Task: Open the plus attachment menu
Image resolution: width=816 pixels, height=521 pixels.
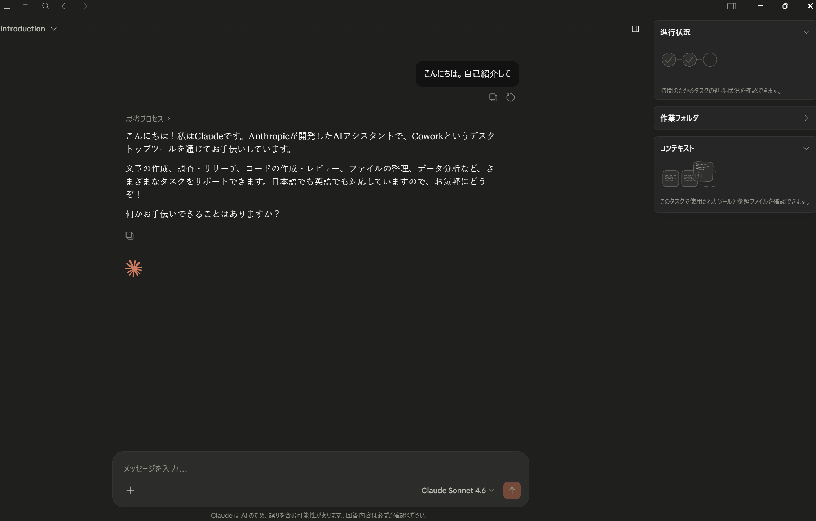Action: tap(130, 490)
